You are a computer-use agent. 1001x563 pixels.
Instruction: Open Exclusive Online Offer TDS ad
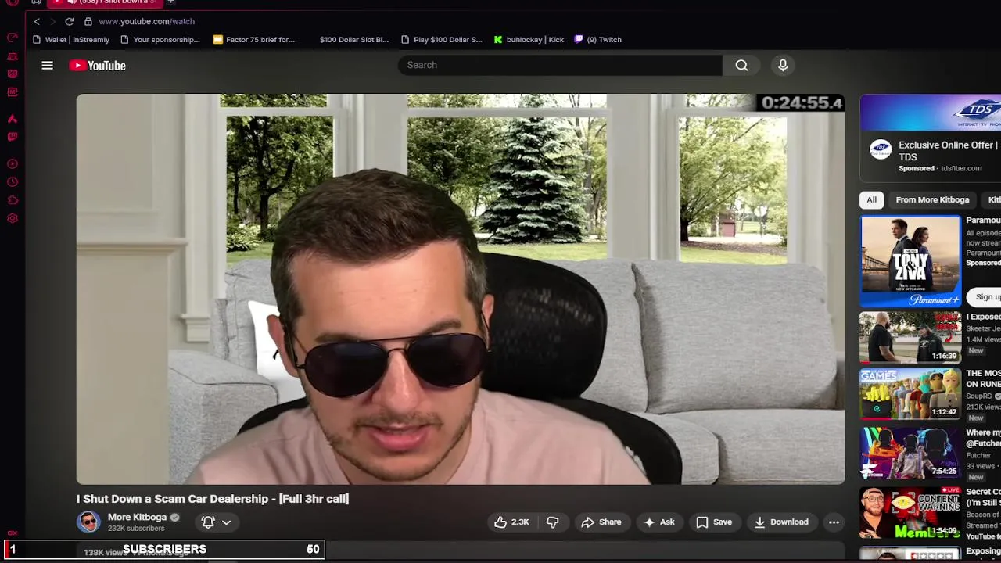948,151
